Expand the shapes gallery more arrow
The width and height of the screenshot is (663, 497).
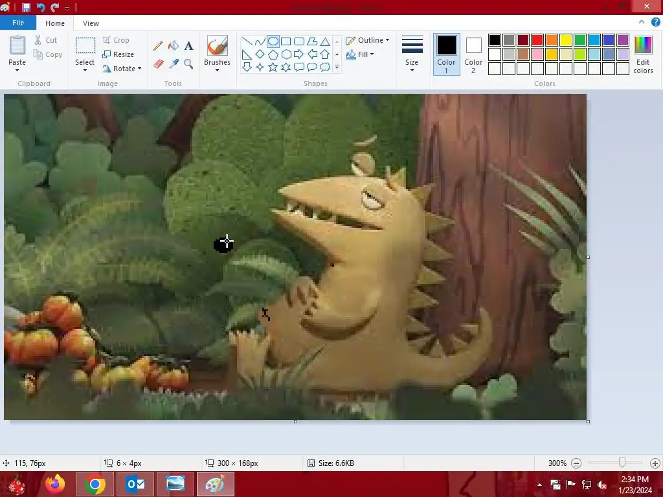point(337,67)
